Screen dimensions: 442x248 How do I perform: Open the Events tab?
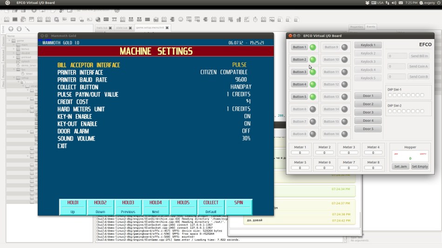[371, 27]
